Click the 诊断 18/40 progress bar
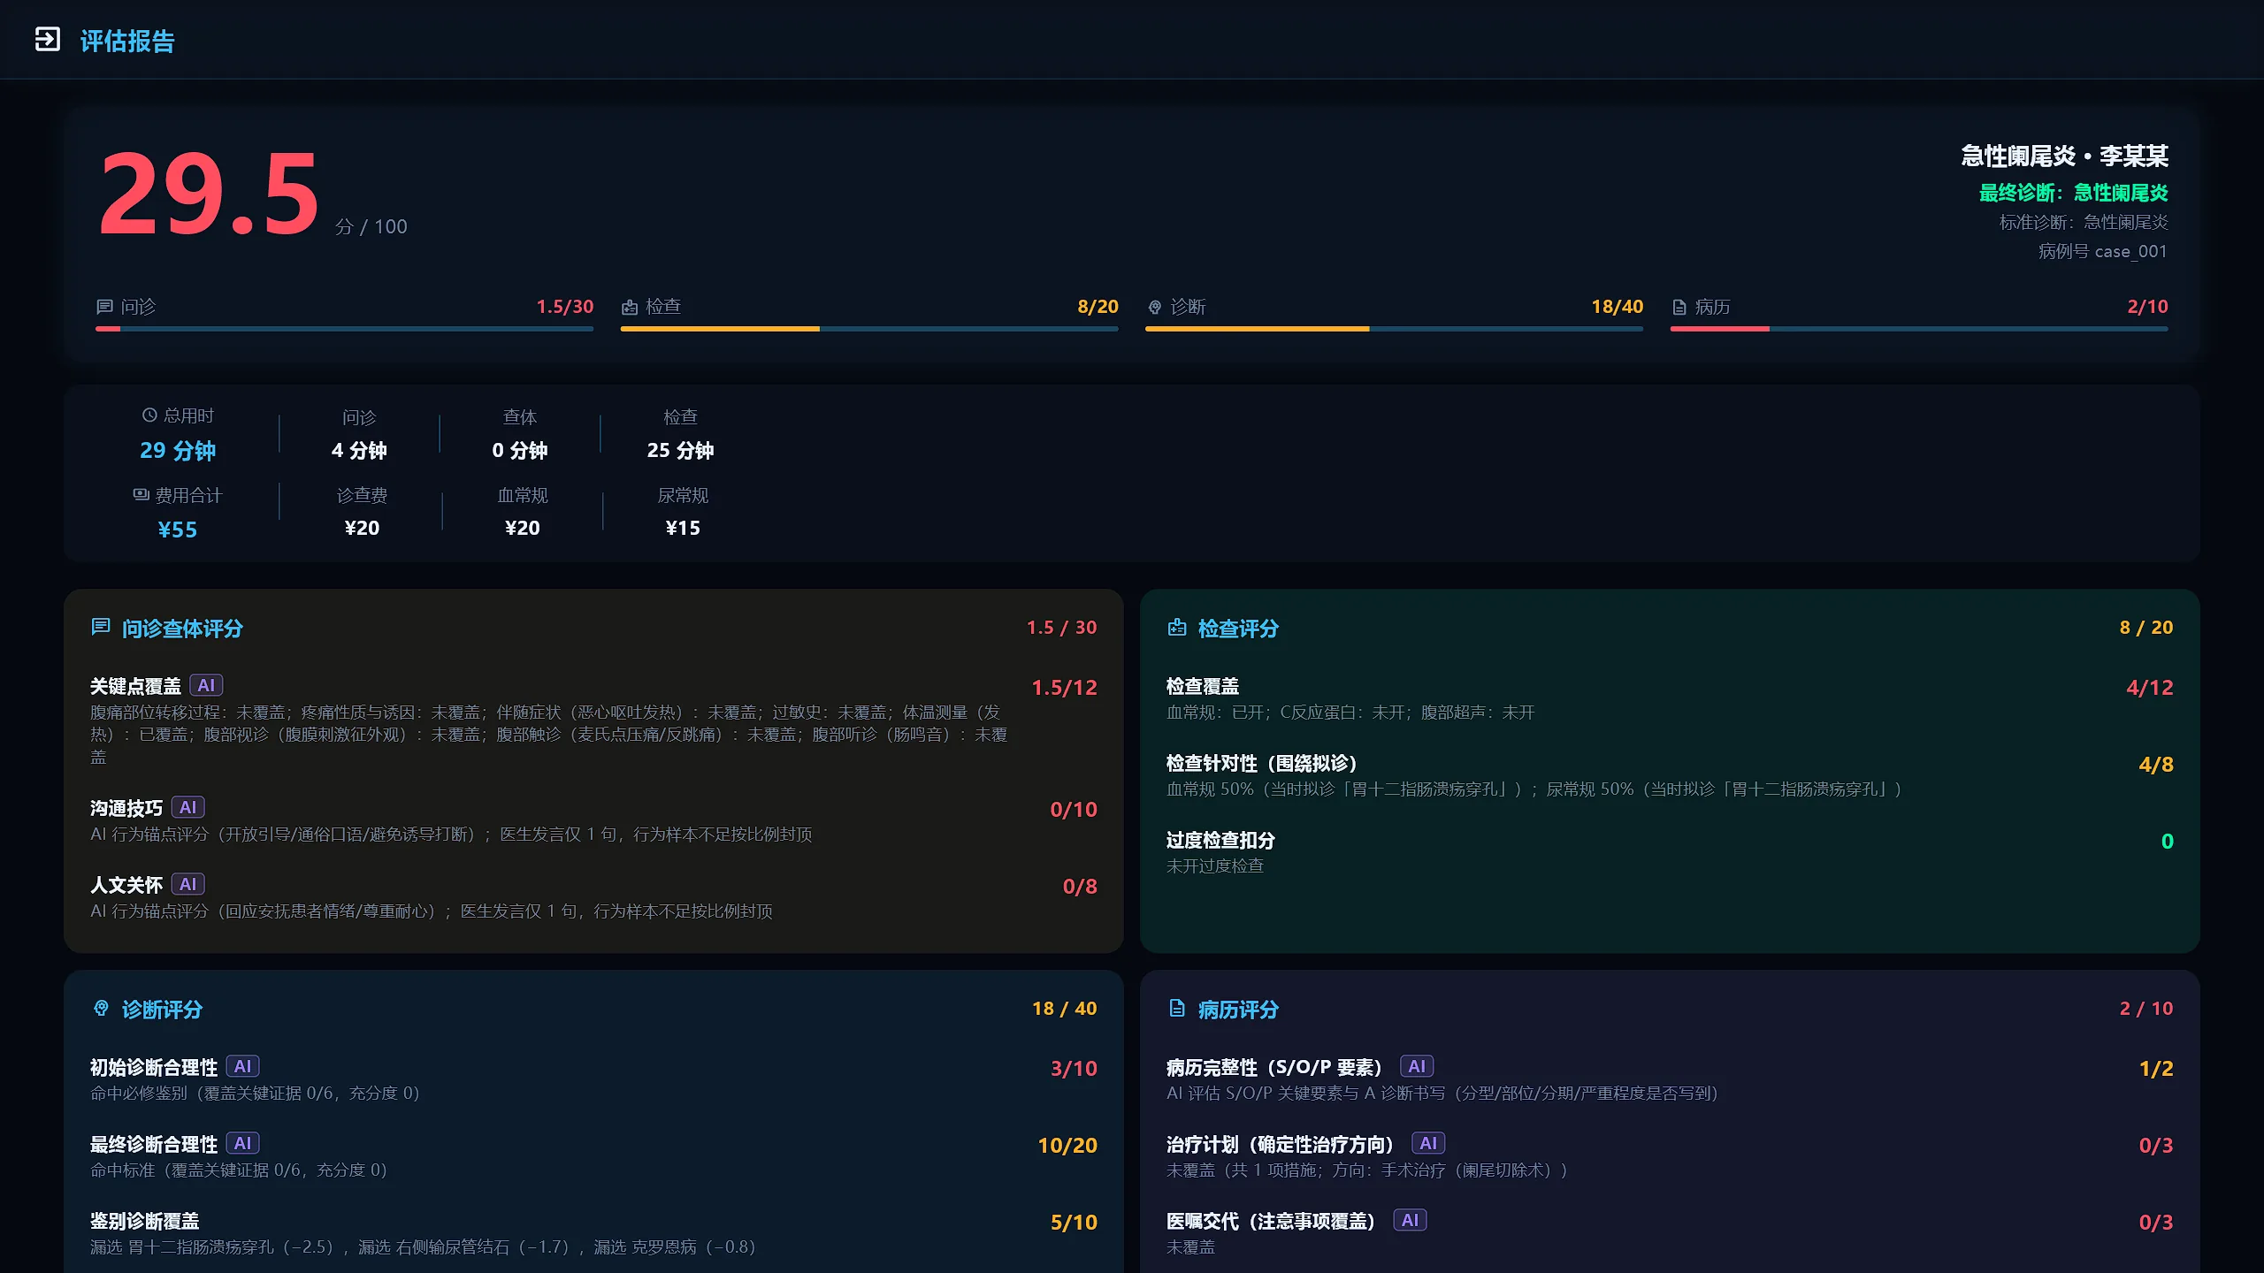This screenshot has height=1273, width=2264. click(1394, 329)
